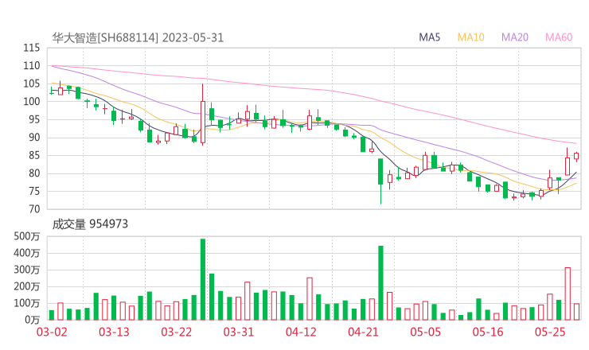
Task: Click the 100 price axis label
Action: tap(32, 101)
